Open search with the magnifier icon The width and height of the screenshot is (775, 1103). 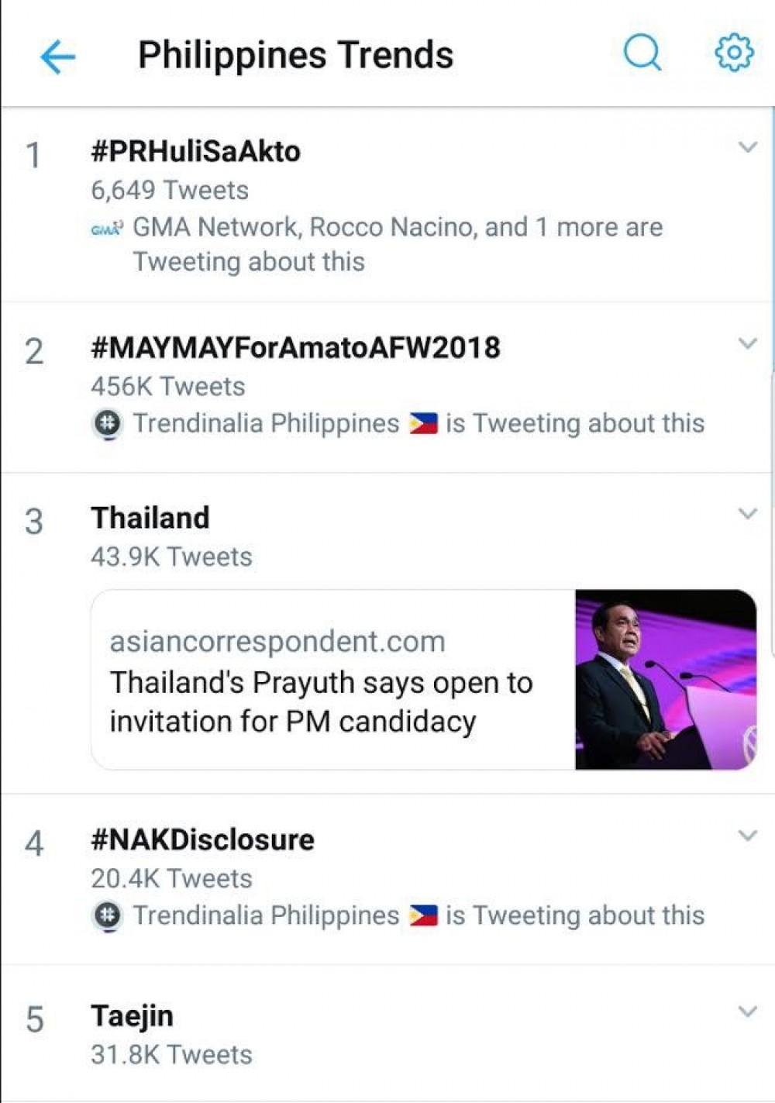click(642, 53)
